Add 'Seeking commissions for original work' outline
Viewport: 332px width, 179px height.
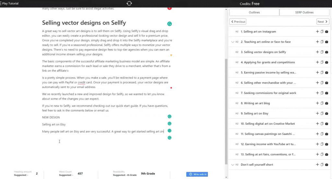point(317,93)
